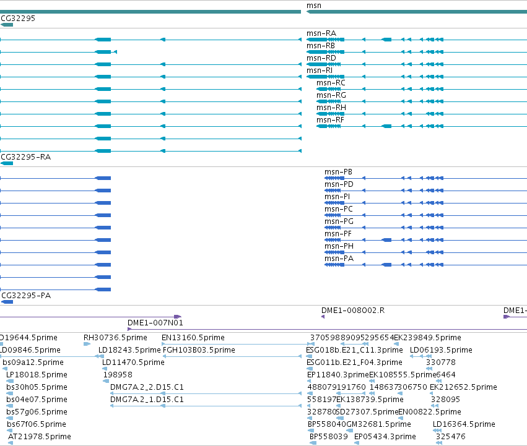The width and height of the screenshot is (527, 446).
Task: Select the CG32295 gene span bar
Action: point(7,25)
